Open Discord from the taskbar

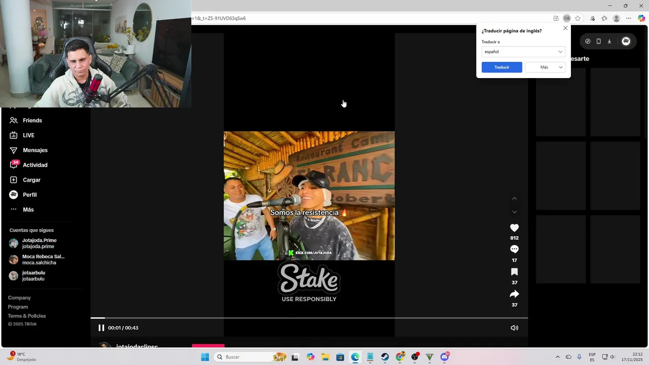pyautogui.click(x=445, y=357)
